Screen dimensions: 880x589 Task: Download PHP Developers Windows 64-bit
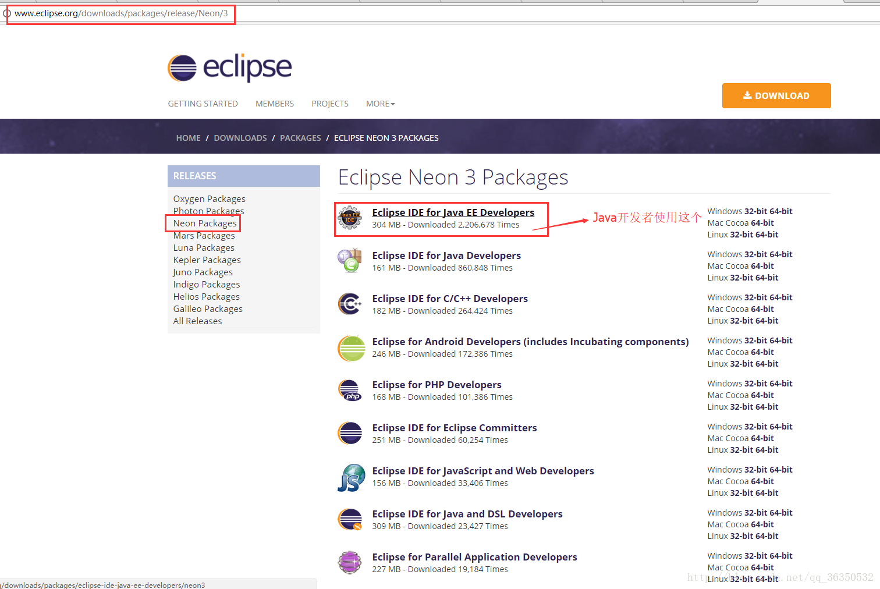coord(781,384)
